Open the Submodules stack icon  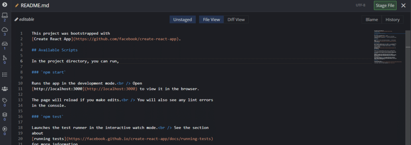[4, 115]
